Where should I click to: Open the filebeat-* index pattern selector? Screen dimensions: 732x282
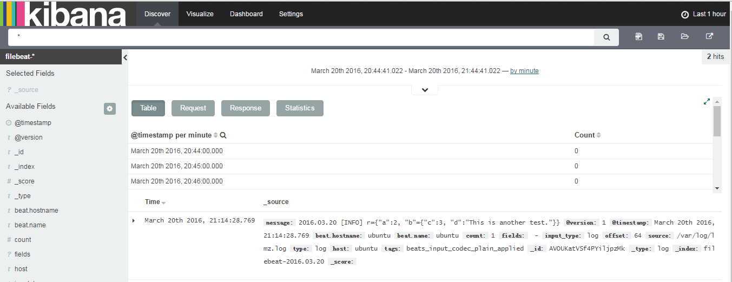tap(61, 57)
